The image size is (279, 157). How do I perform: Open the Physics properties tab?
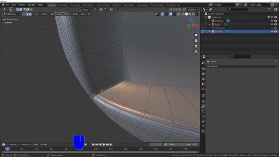point(203,116)
